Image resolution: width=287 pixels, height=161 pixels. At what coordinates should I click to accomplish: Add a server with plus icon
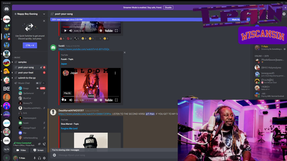tap(6, 158)
